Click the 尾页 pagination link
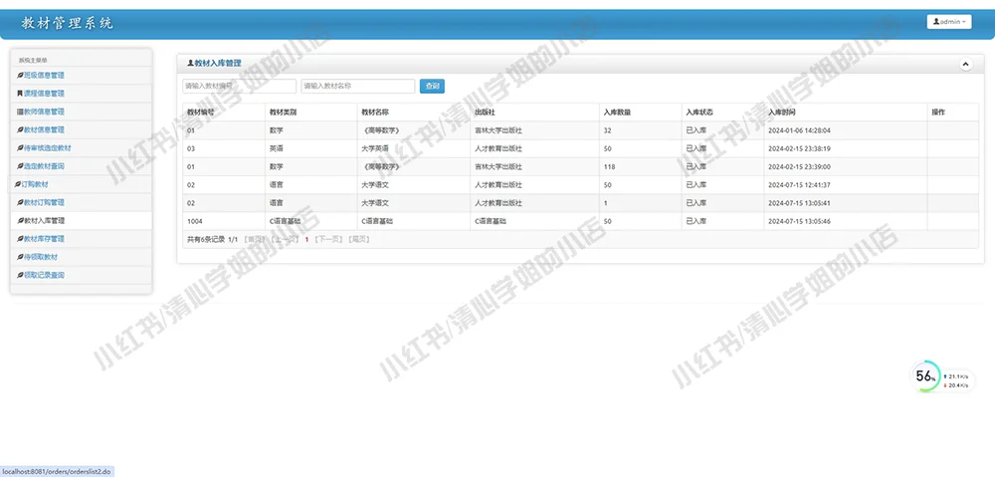This screenshot has width=995, height=477. pyautogui.click(x=358, y=239)
